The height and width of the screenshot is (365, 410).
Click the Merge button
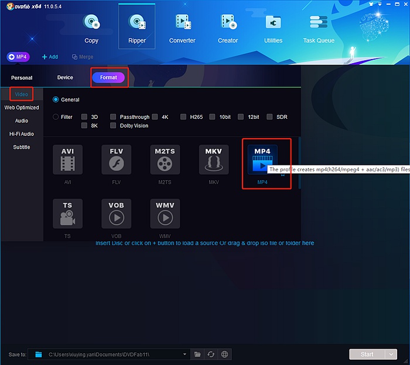pyautogui.click(x=83, y=57)
